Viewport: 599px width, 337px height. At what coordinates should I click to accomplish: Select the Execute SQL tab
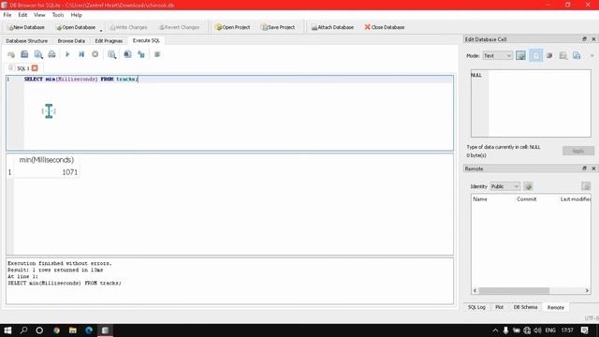click(x=146, y=40)
